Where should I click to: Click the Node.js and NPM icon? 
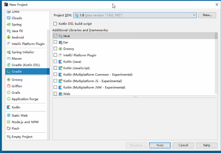[9, 122]
